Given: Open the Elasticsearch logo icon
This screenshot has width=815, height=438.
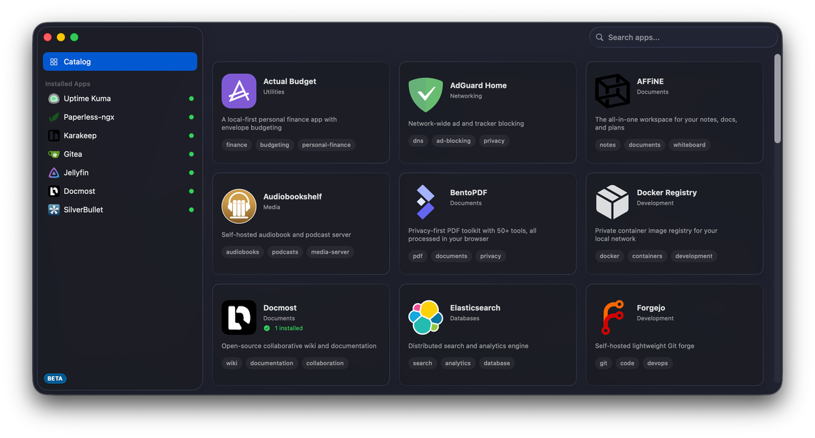Looking at the screenshot, I should tap(426, 317).
